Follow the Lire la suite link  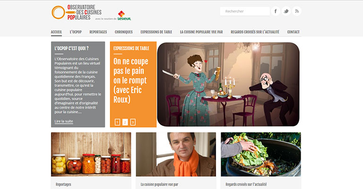point(64,121)
